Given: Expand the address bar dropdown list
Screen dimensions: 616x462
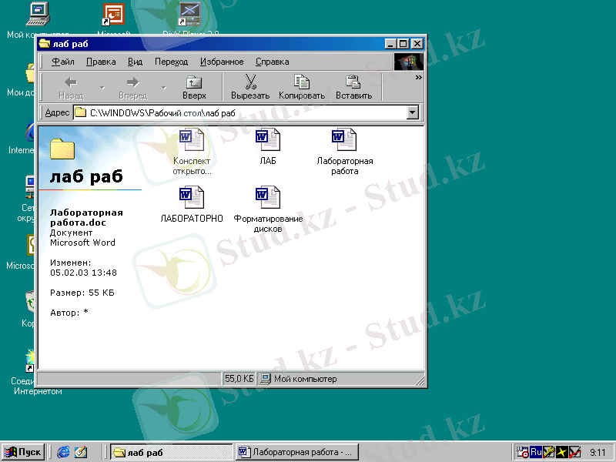Looking at the screenshot, I should click(x=412, y=113).
